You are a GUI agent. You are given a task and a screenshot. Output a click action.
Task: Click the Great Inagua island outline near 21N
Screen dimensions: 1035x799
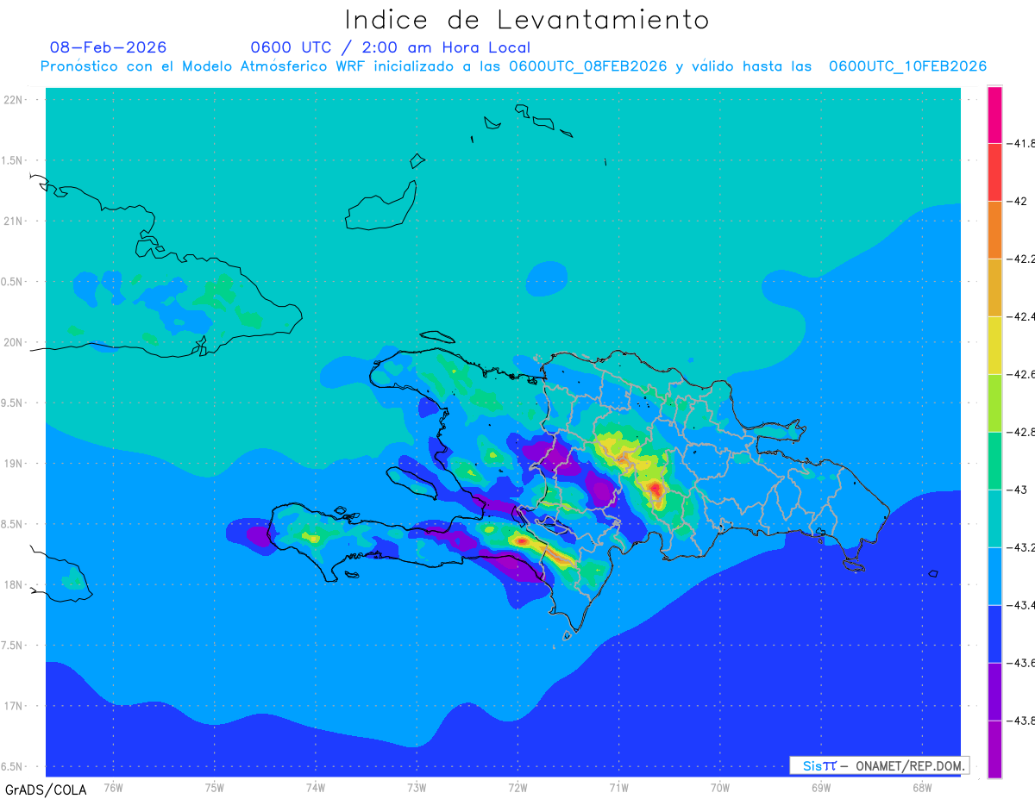(381, 205)
